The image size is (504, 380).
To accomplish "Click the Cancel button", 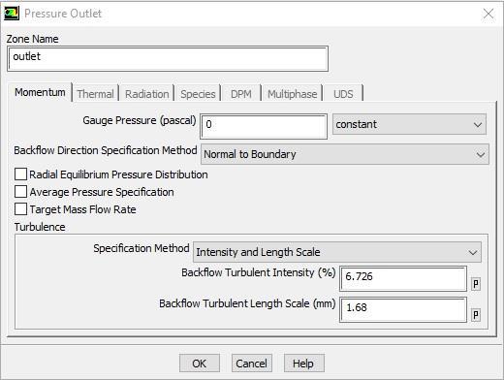I will [251, 364].
